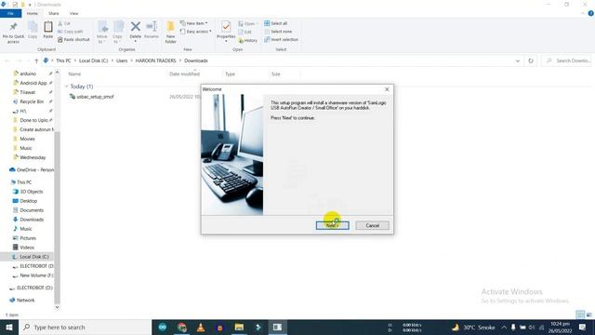Select Network in sidebar
595x335 pixels.
(x=25, y=300)
